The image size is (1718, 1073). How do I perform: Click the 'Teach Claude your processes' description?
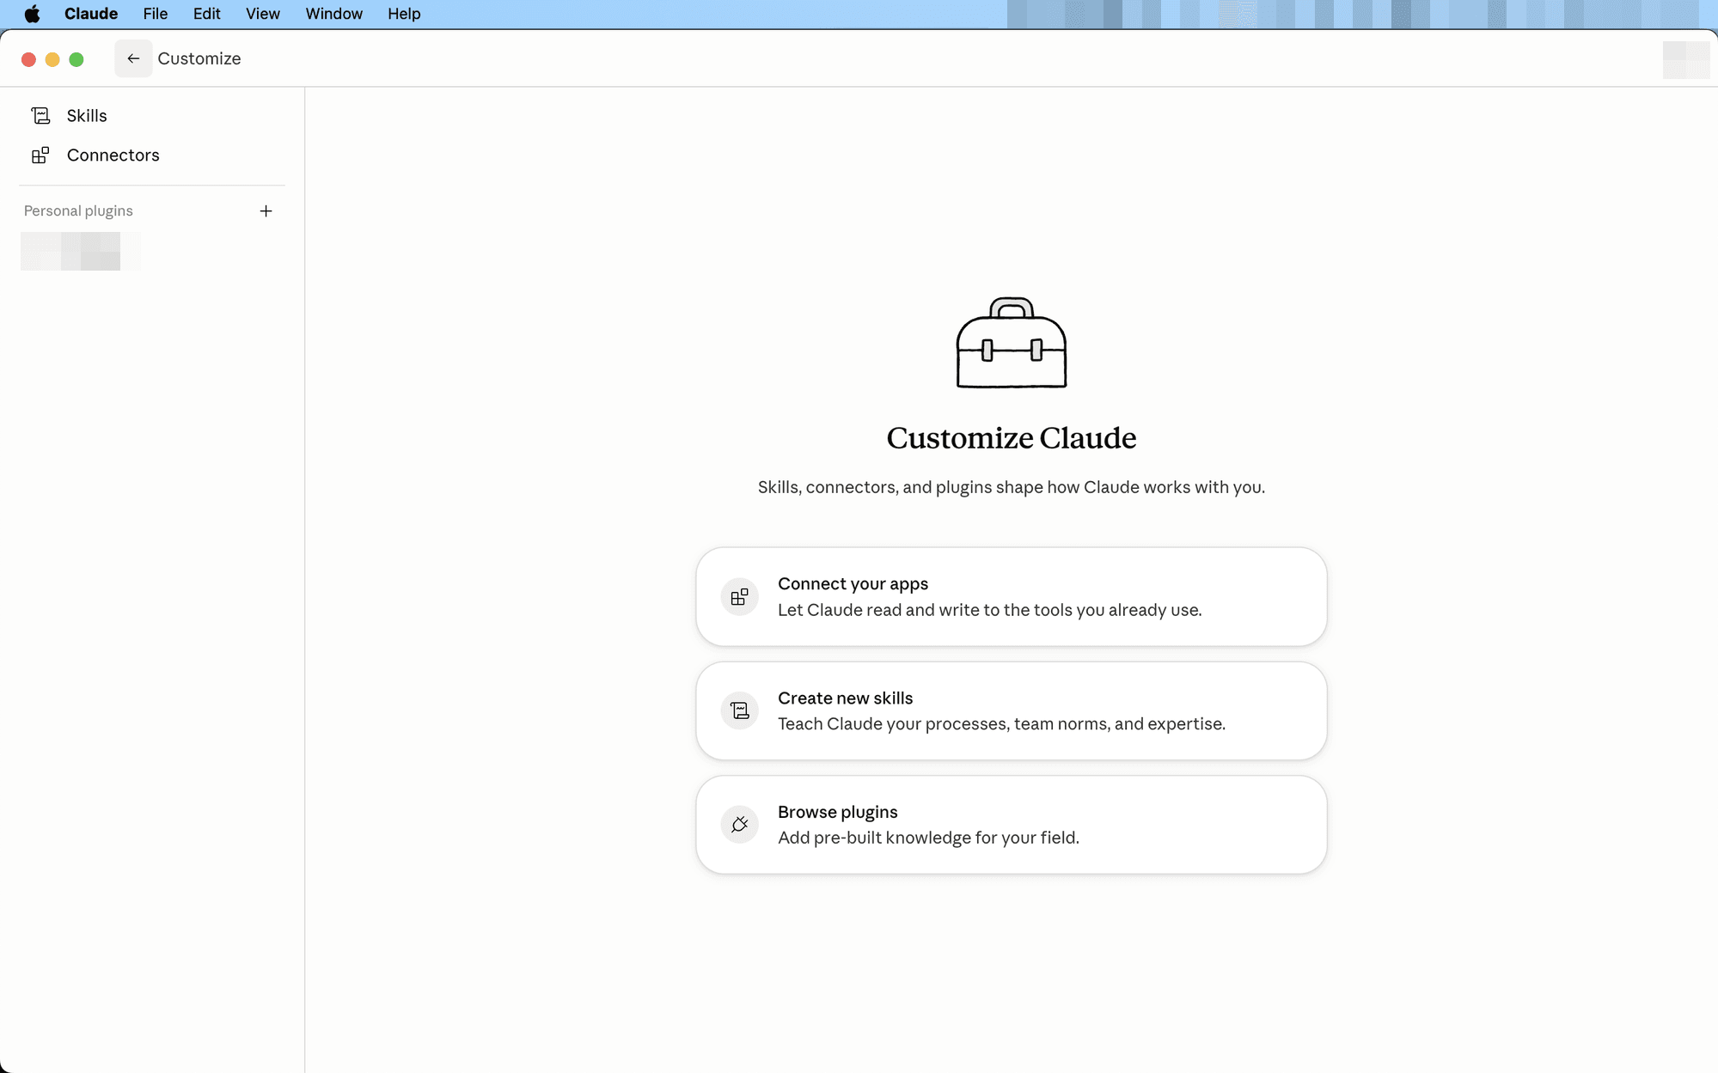(x=1001, y=724)
